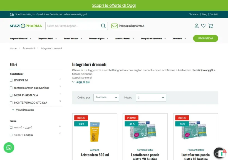Check farmacia ariston padovani sas filter
Viewport: 228px width, 160px height.
coord(11,88)
